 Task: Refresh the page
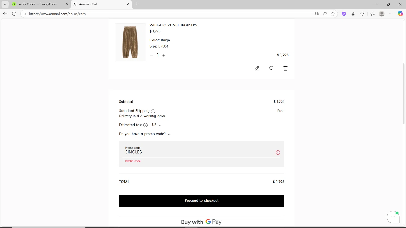[14, 14]
